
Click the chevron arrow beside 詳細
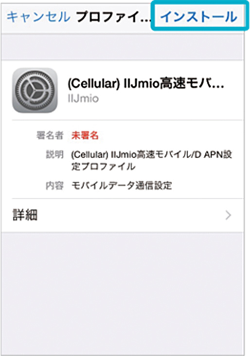tap(229, 215)
